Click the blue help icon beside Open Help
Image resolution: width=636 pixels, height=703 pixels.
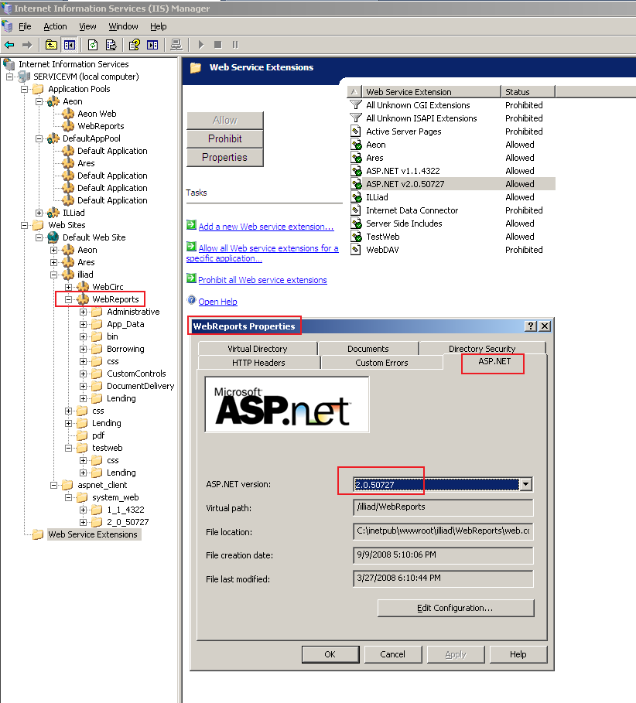tap(192, 300)
